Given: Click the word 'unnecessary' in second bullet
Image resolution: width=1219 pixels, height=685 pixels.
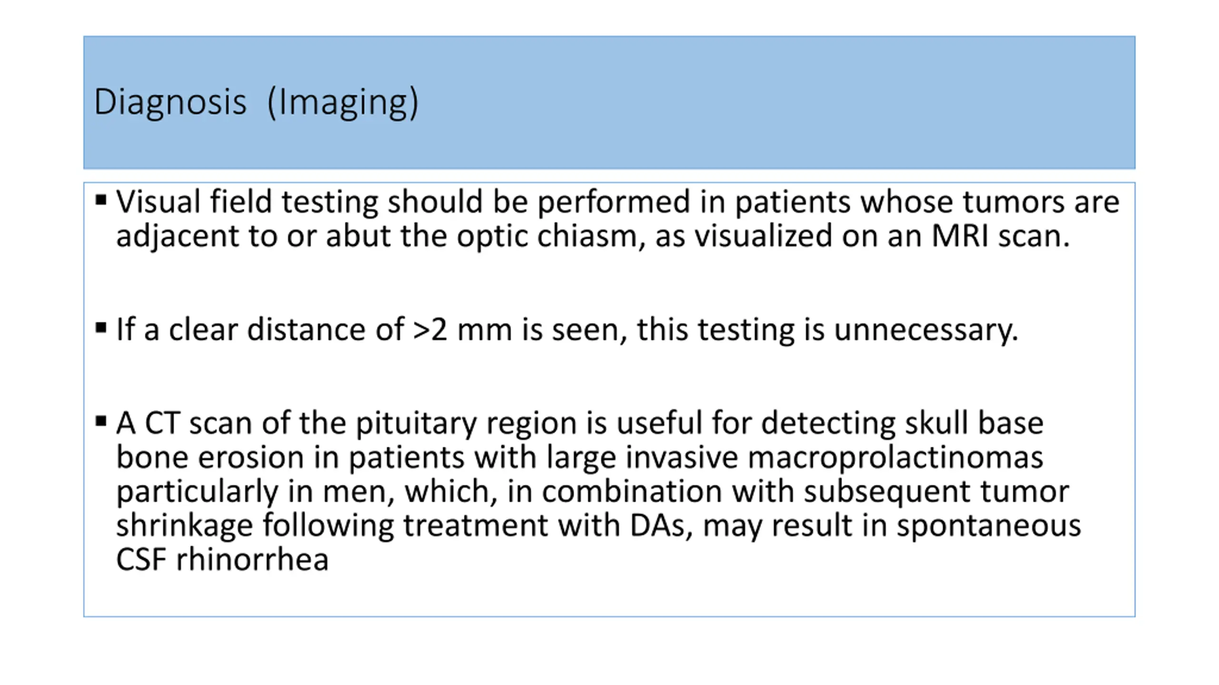Looking at the screenshot, I should [x=925, y=329].
